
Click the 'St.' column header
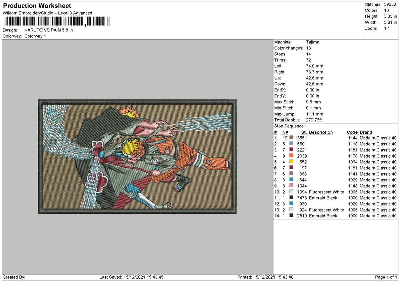(304, 132)
